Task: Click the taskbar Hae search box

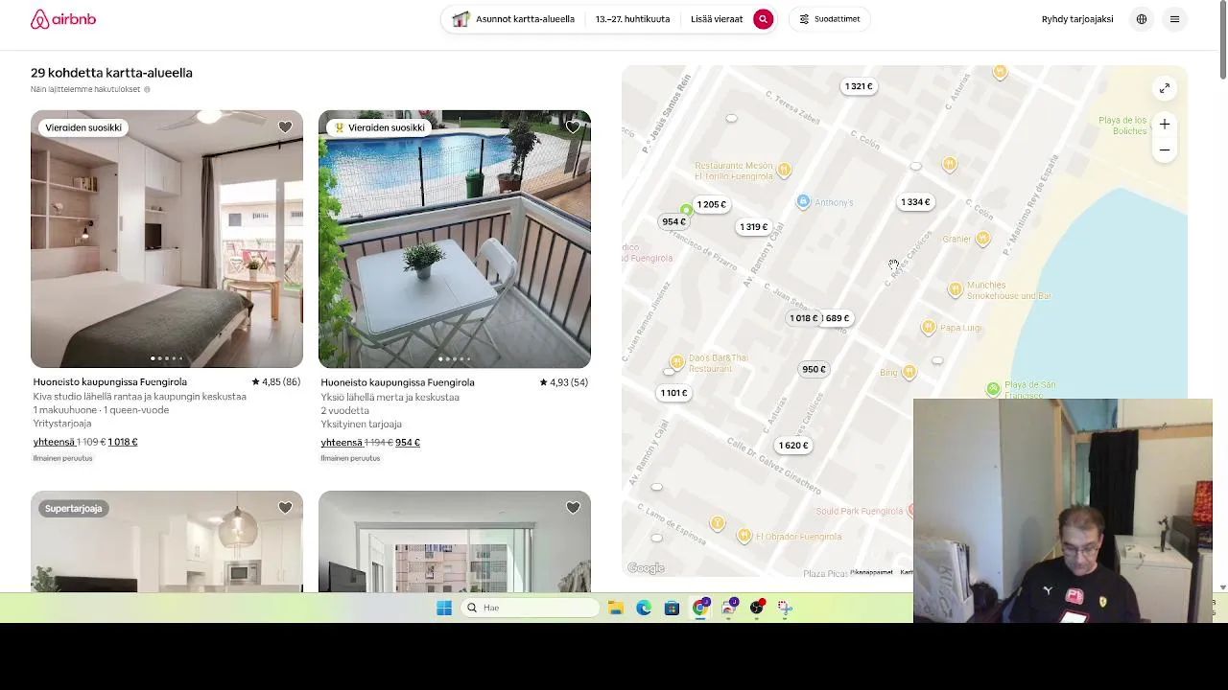Action: click(x=529, y=608)
